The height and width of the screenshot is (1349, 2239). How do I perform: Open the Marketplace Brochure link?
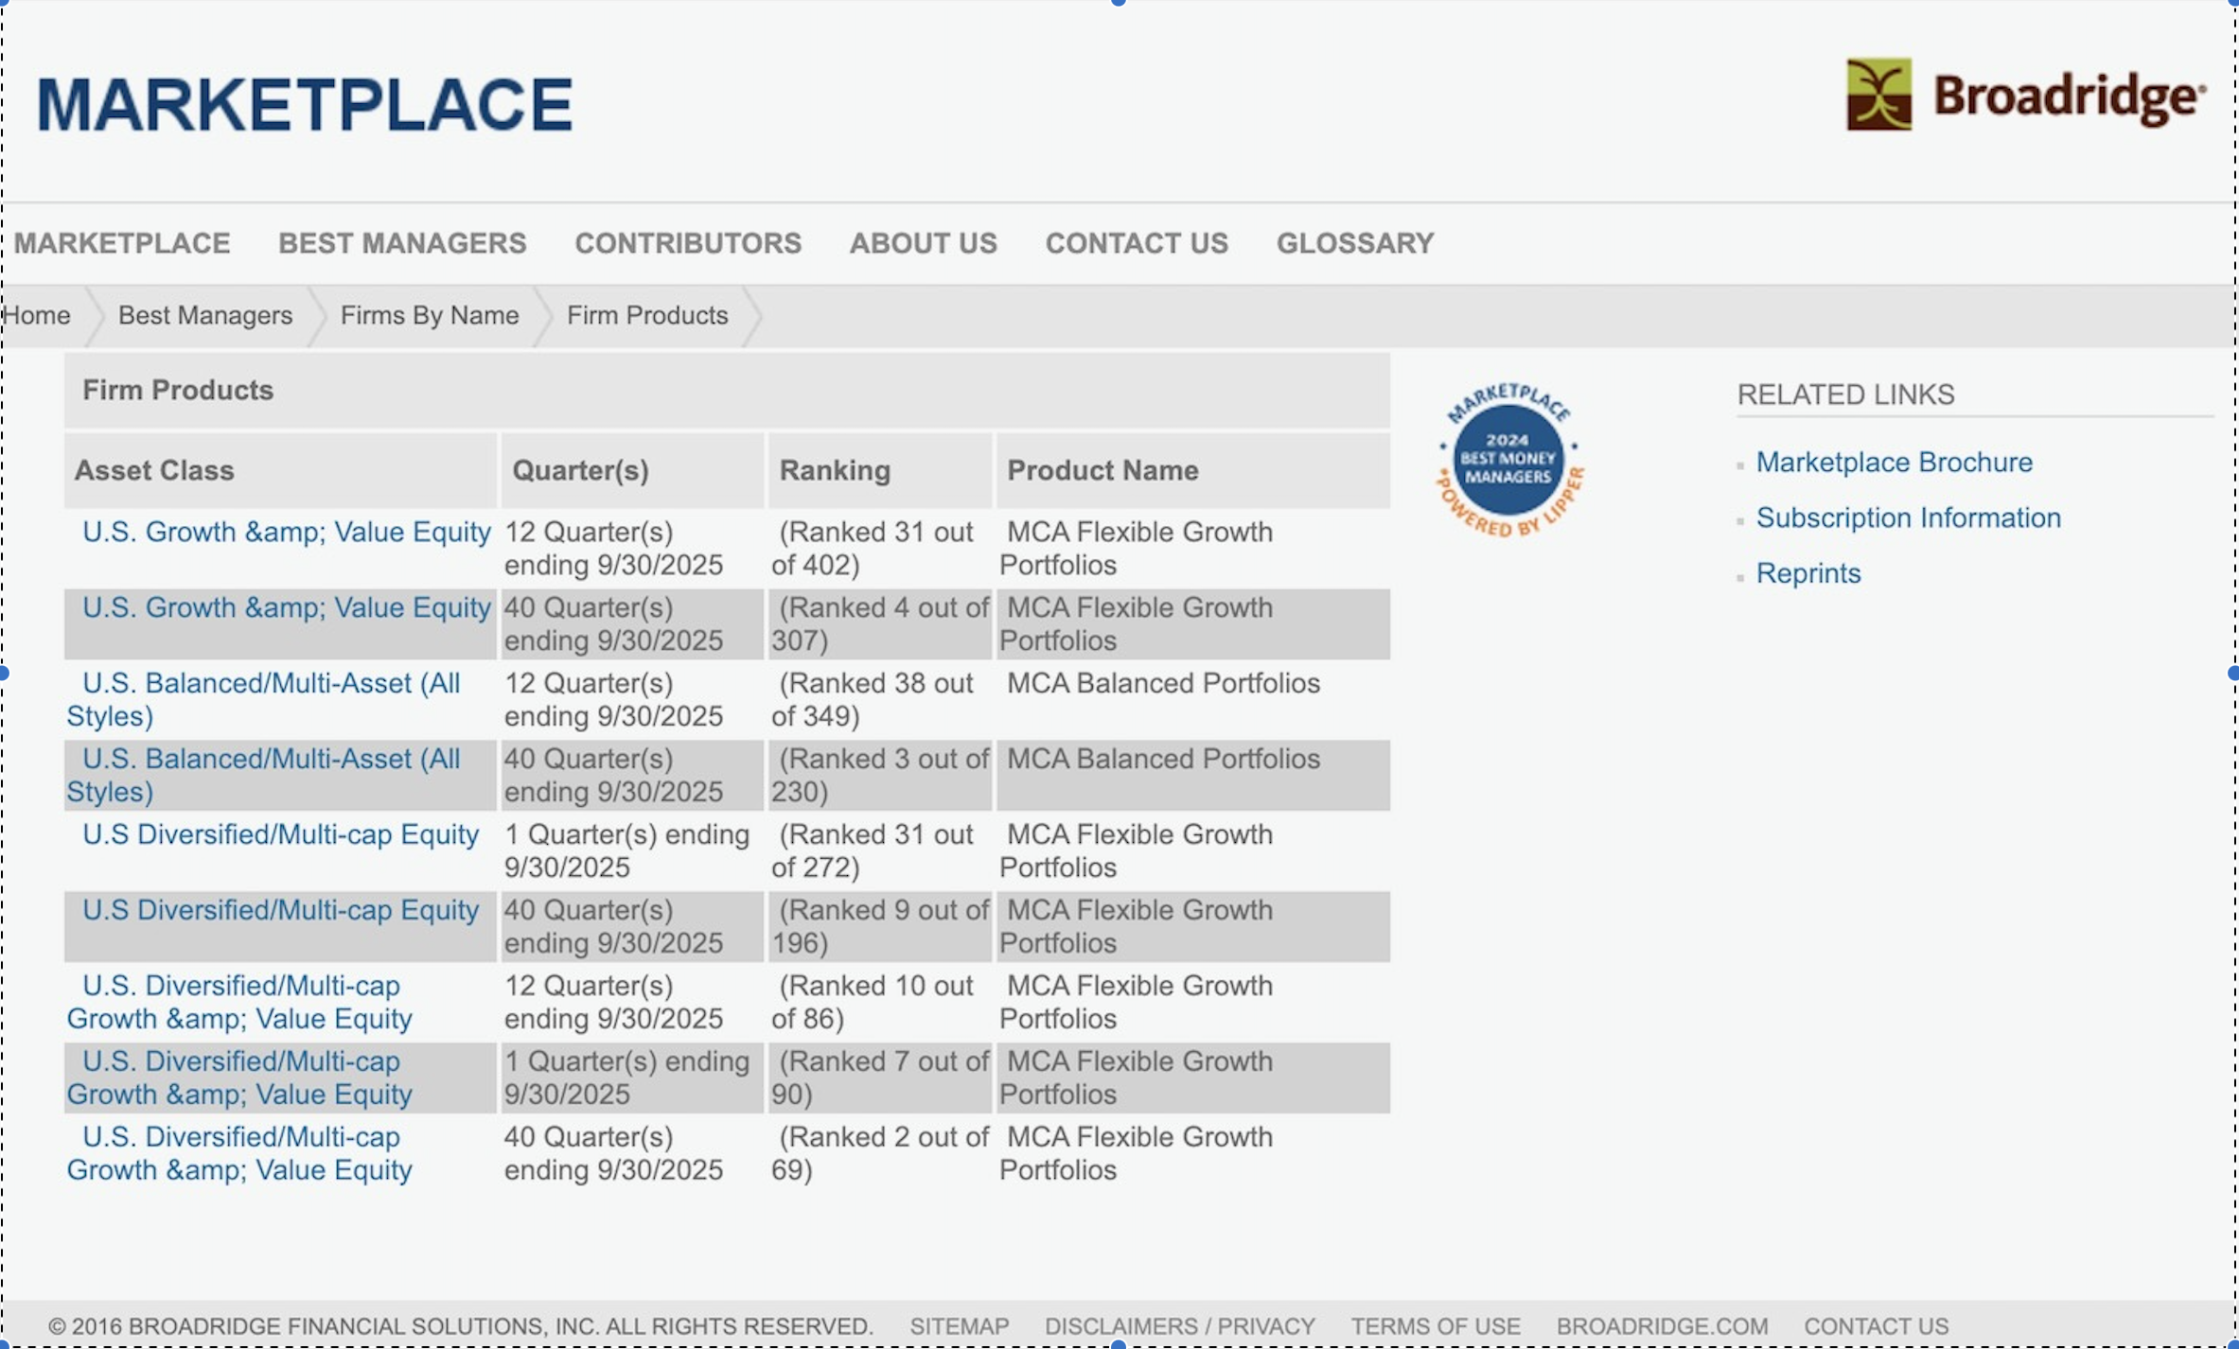click(1894, 462)
